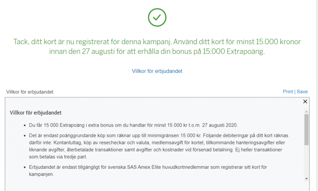This screenshot has height=191, width=318.
Task: Click the bold Villkor för erbjudandet heading
Action: [36, 113]
